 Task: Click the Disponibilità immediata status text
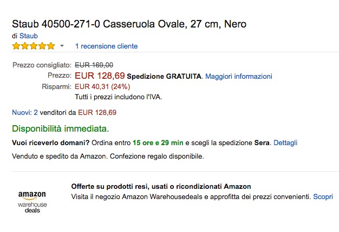click(60, 128)
